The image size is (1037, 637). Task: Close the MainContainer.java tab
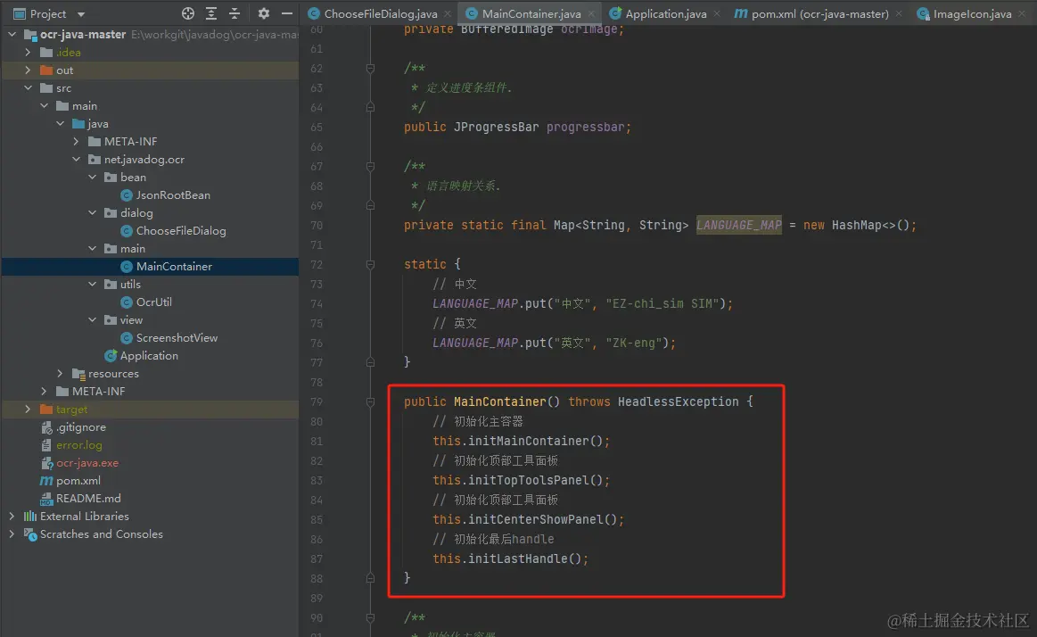pyautogui.click(x=591, y=13)
